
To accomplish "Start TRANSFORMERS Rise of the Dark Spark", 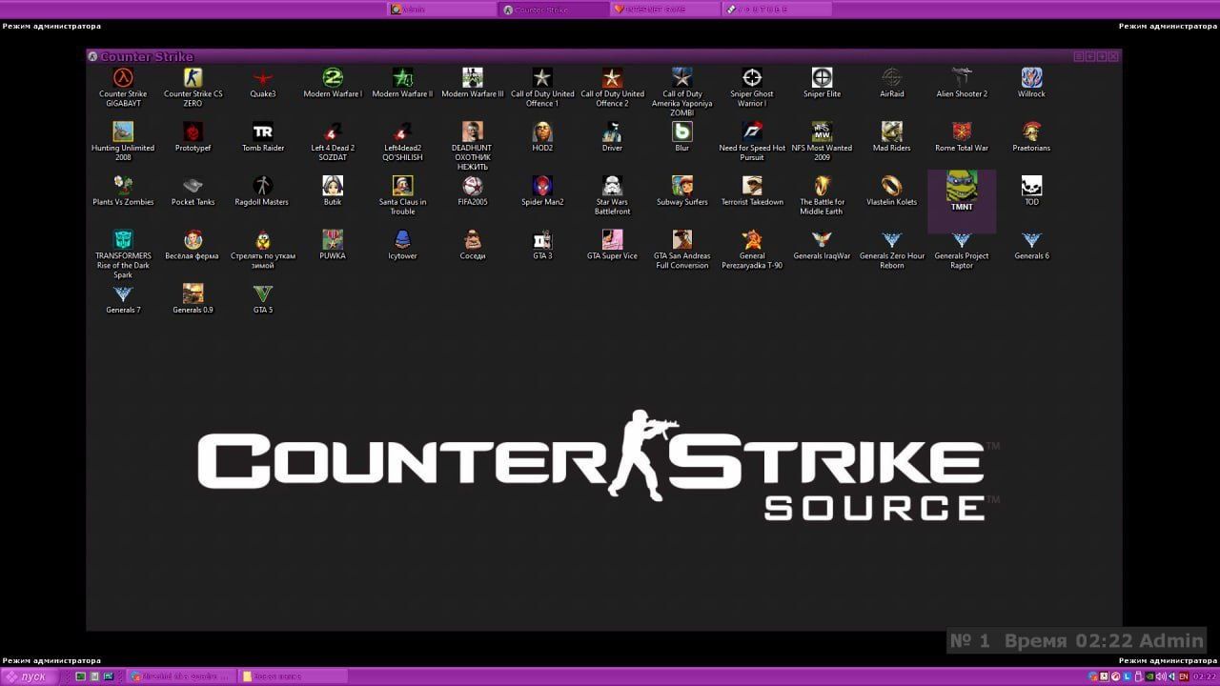I will (123, 239).
